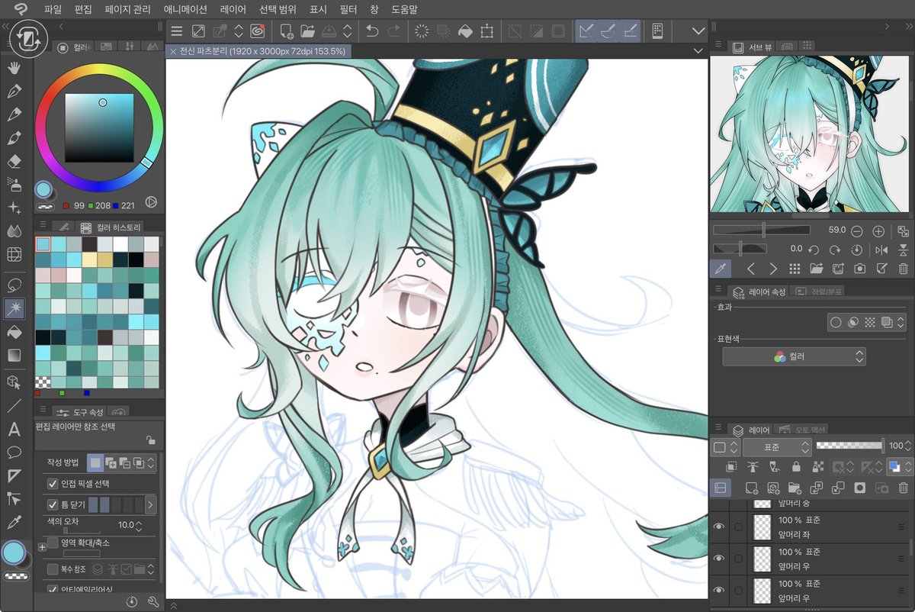The height and width of the screenshot is (612, 915).
Task: Expand the command bar overflow chevron
Action: (x=698, y=31)
